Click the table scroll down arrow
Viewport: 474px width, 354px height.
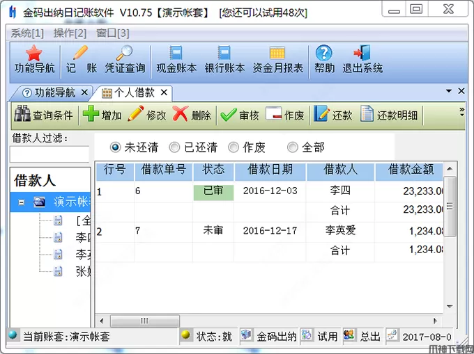click(450, 307)
